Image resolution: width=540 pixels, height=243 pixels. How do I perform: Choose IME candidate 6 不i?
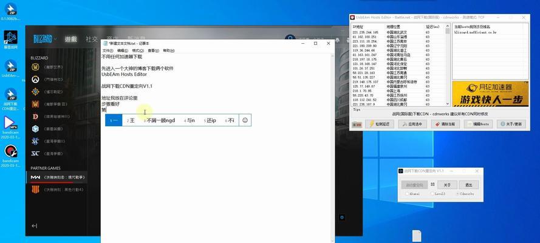click(230, 120)
